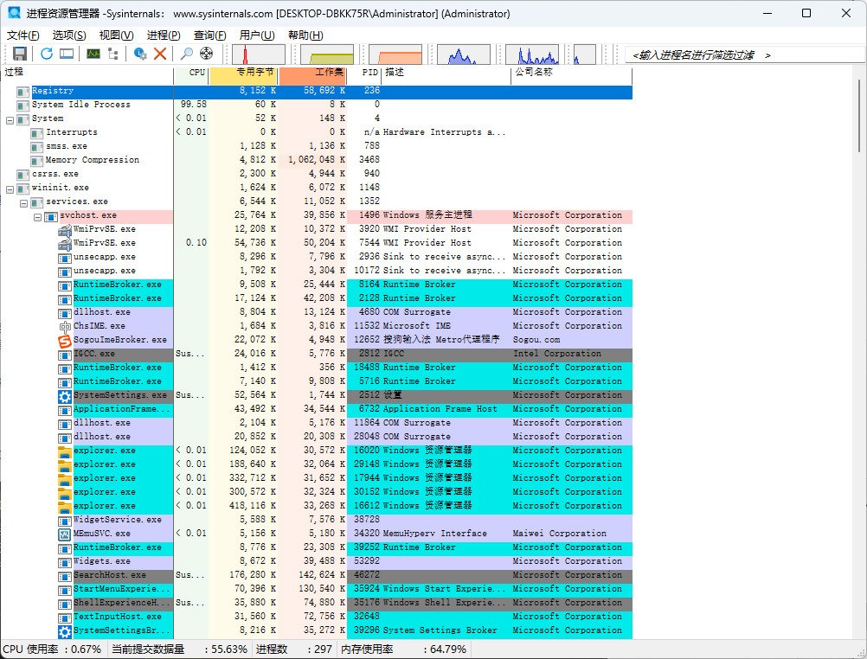867x659 pixels.
Task: Open the 帮助(H) menu
Action: point(305,35)
